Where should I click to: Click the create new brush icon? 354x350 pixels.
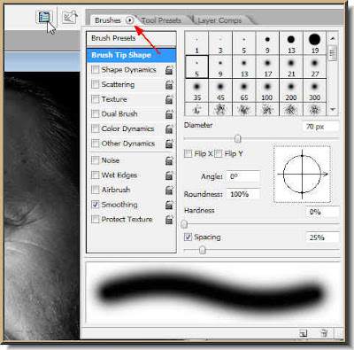coord(303,333)
